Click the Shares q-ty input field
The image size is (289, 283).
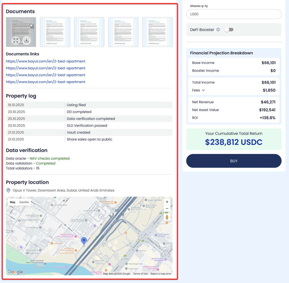pyautogui.click(x=233, y=14)
